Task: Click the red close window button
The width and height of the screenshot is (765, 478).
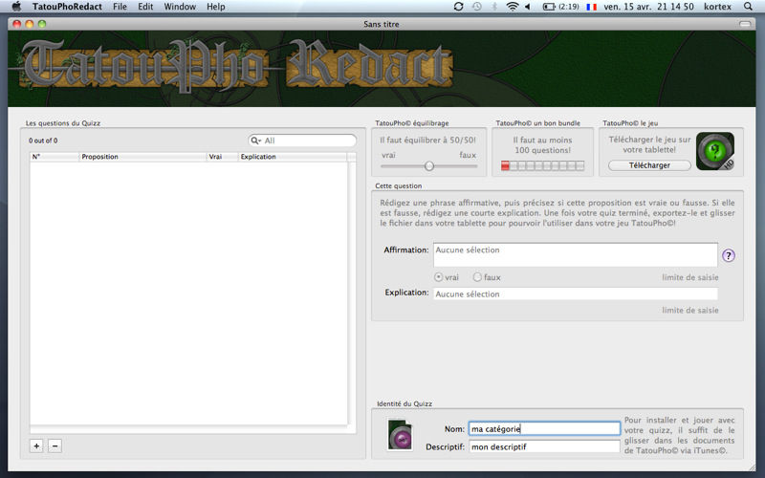Action: click(17, 23)
